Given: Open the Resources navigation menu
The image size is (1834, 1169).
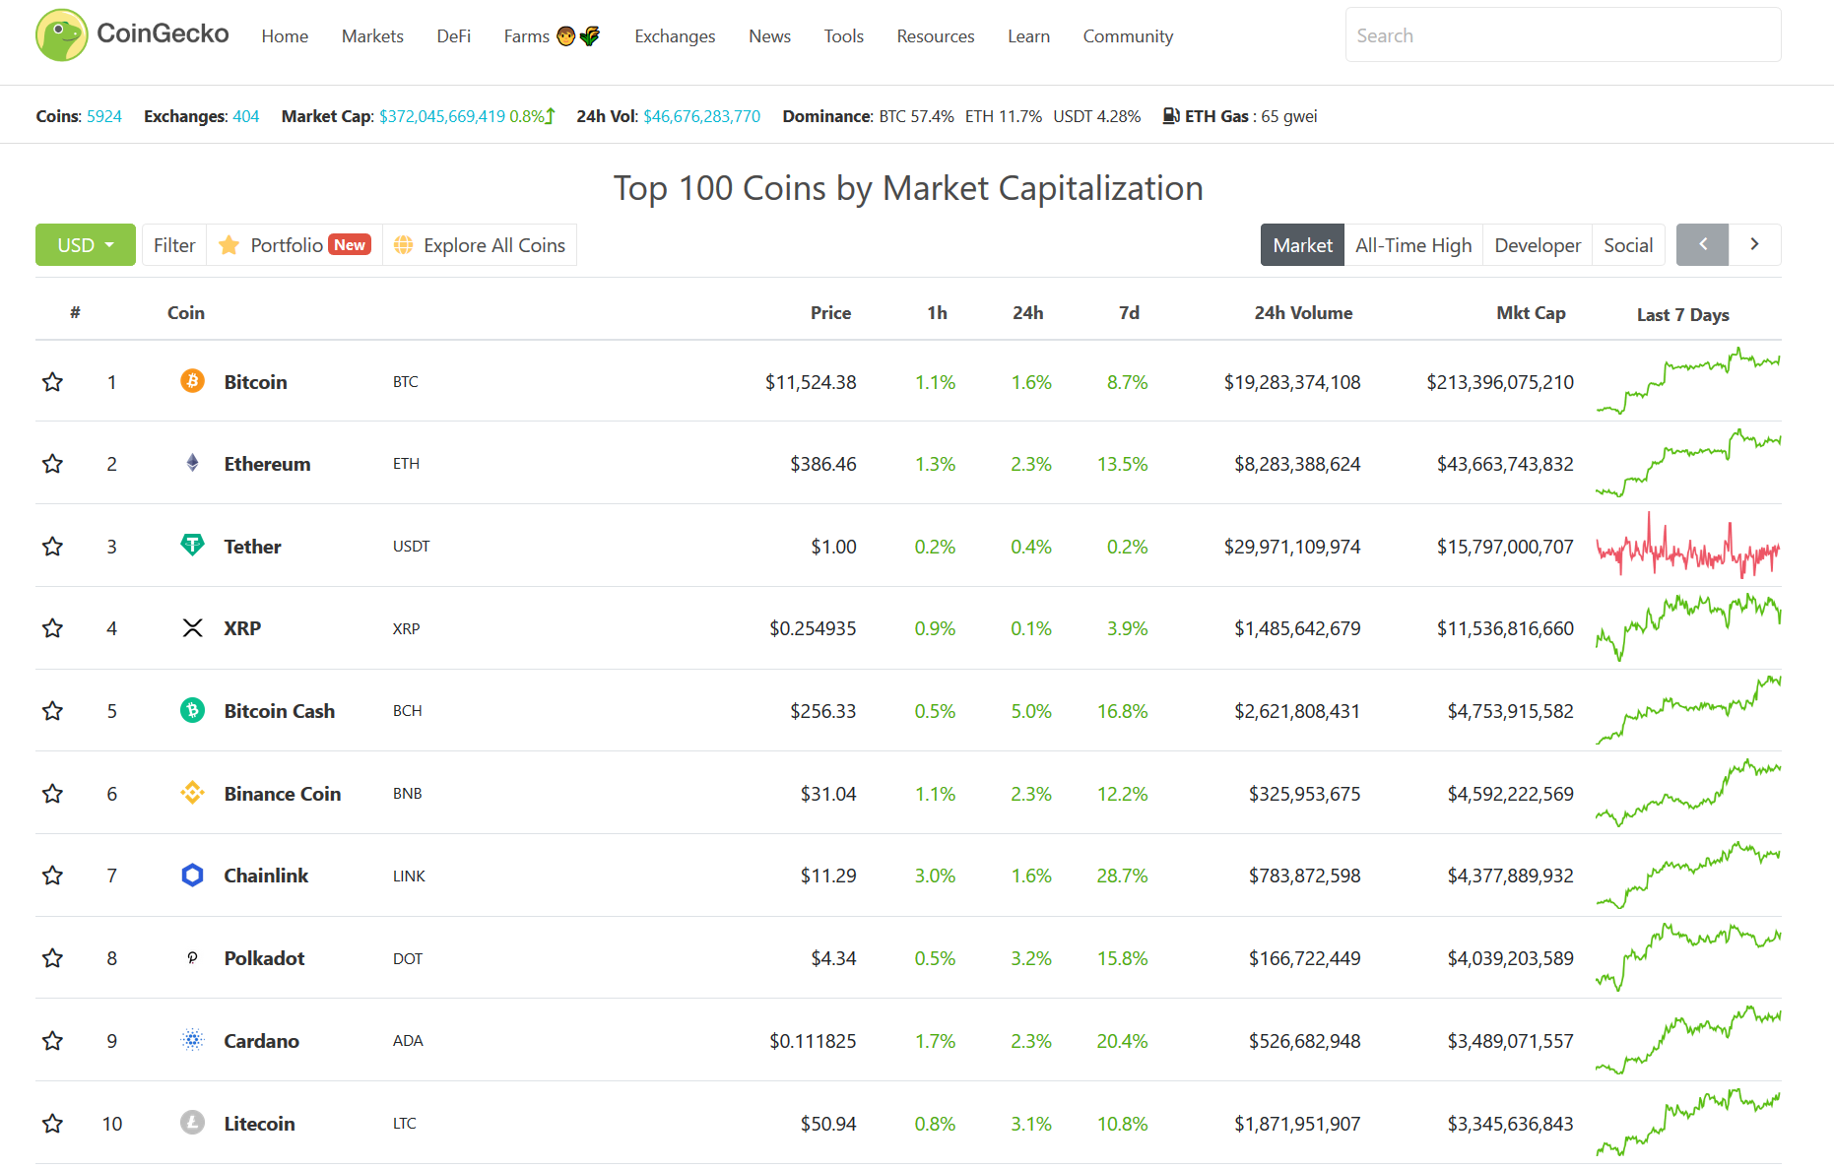Looking at the screenshot, I should coord(936,36).
